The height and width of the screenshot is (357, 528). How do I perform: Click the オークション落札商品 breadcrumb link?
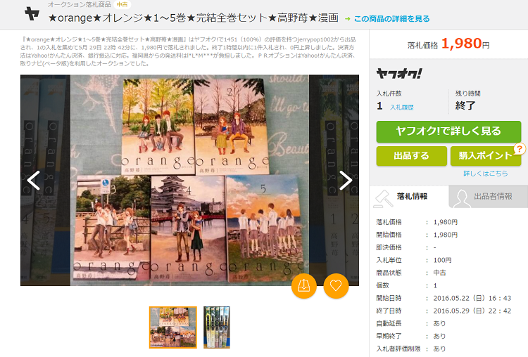coord(79,5)
